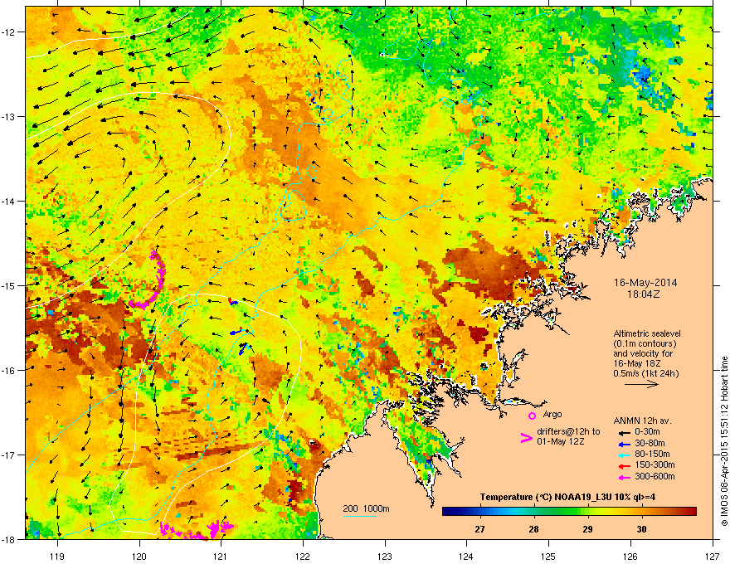The image size is (730, 564).
Task: Click the '0.5m/s (1kt 24h)' scale label
Action: click(x=645, y=374)
